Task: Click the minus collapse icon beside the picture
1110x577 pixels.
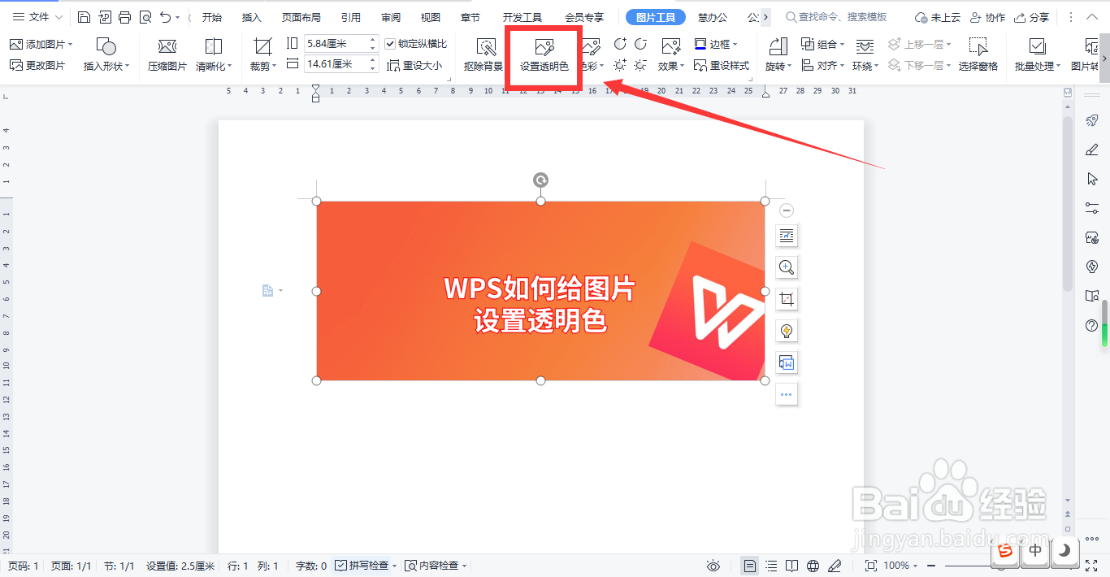Action: coord(786,210)
